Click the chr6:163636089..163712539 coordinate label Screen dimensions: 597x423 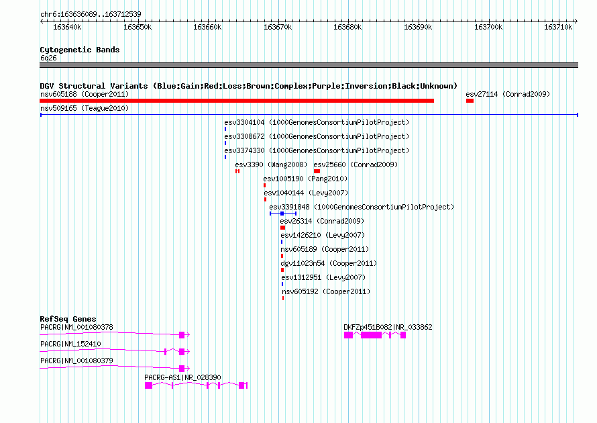[x=91, y=14]
